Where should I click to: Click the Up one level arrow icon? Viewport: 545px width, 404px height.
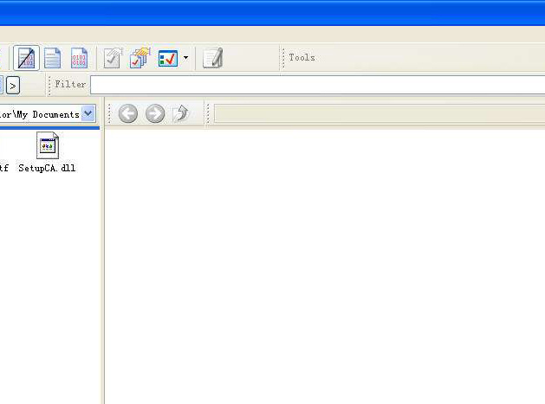(181, 113)
